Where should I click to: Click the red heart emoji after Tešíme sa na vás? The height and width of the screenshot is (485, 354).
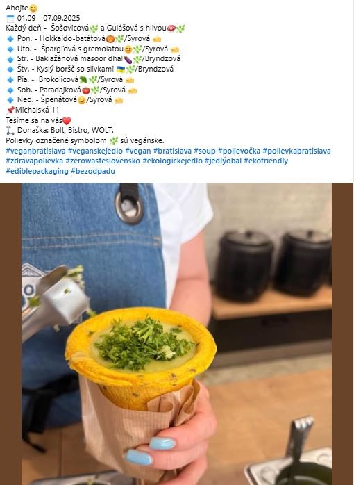[x=67, y=121]
